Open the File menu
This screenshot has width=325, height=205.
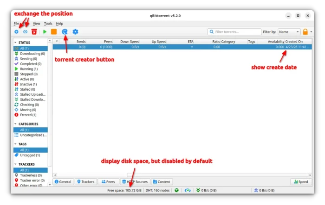click(x=16, y=24)
